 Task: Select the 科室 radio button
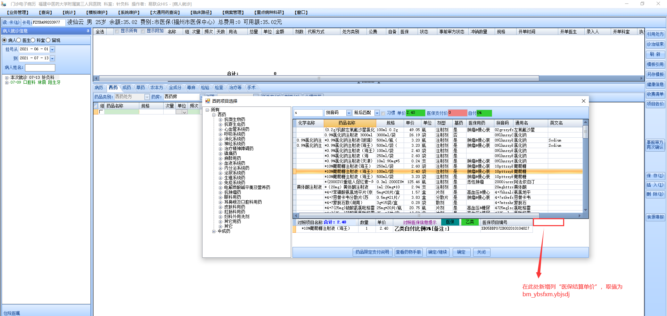click(x=33, y=40)
